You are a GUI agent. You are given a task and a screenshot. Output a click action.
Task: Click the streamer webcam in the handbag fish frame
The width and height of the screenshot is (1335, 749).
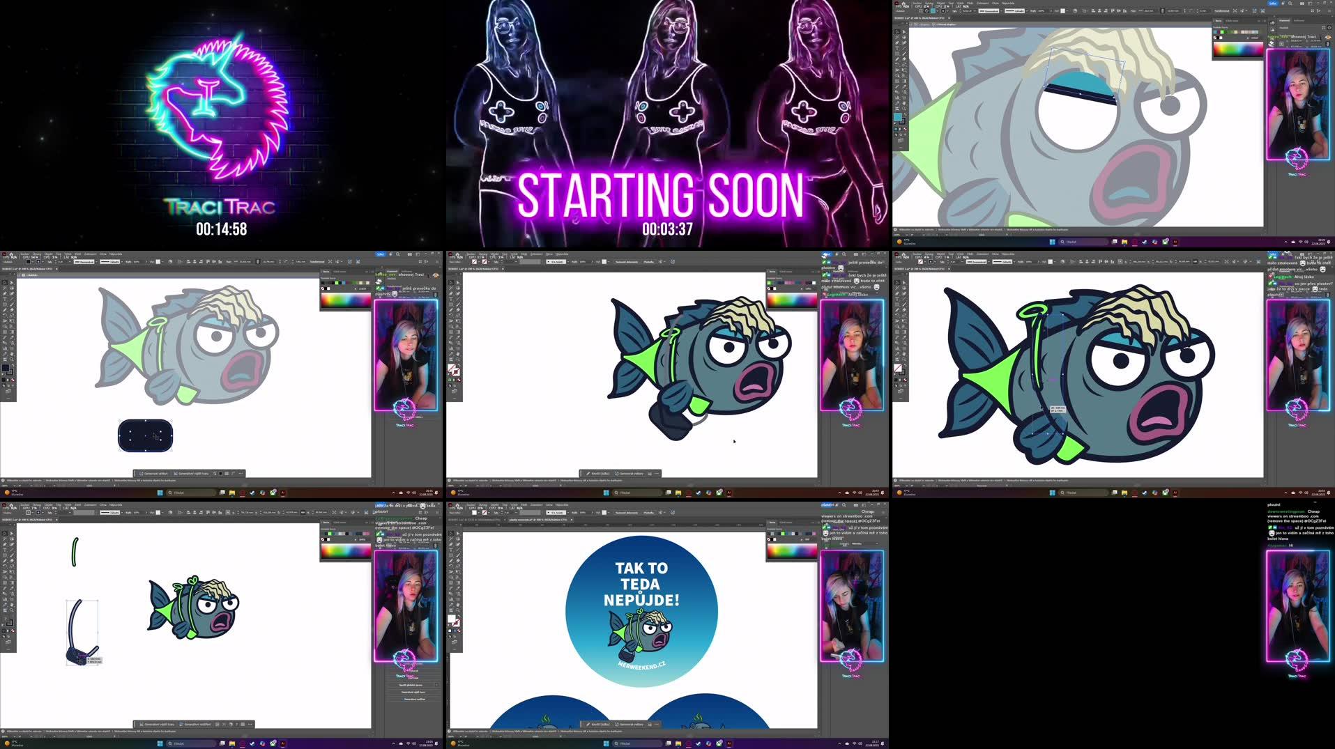852,355
